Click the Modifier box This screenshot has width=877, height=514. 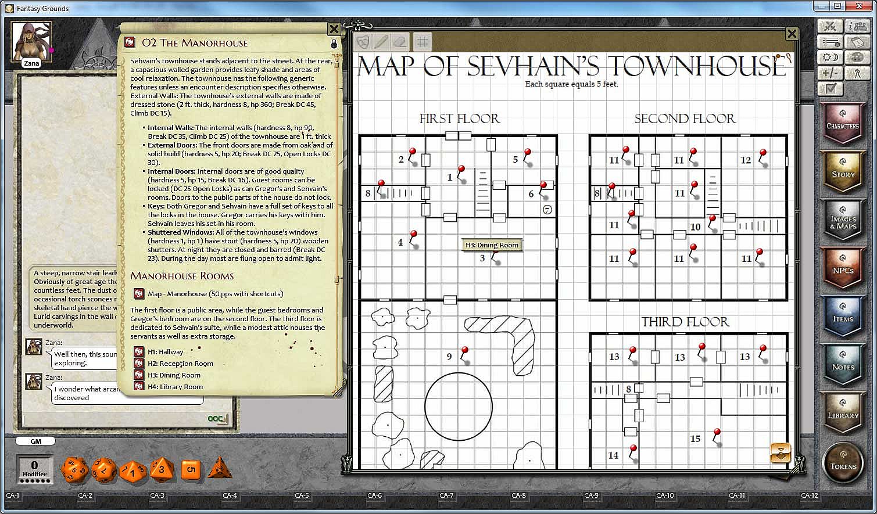click(x=34, y=469)
